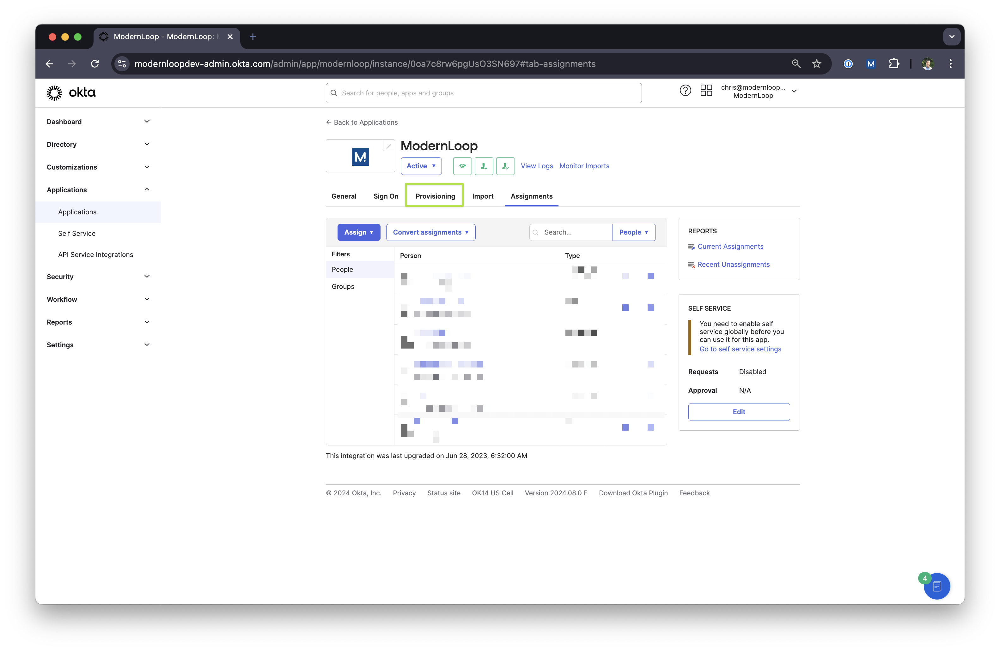Open the apps grid icon in header

(706, 91)
